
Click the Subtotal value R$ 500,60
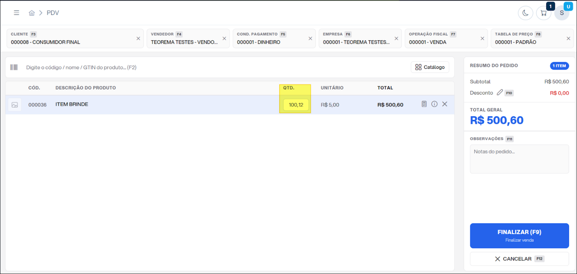tap(557, 82)
